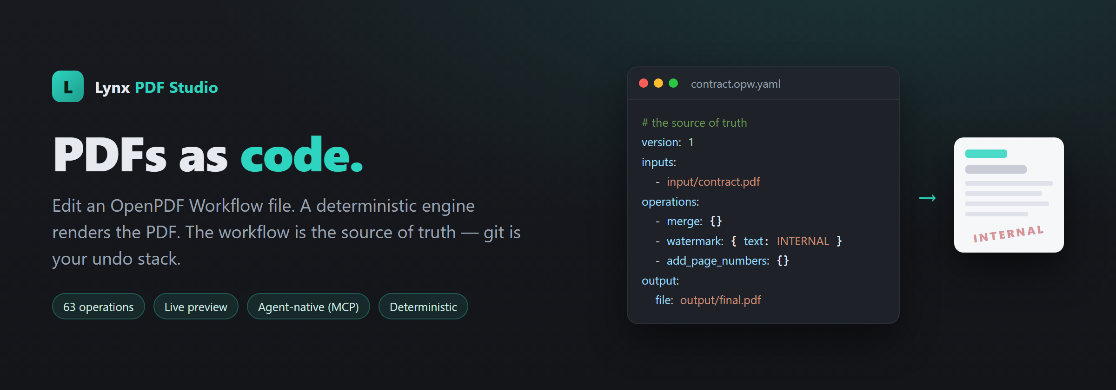Viewport: 1116px width, 390px height.
Task: Click the yellow window dot in code panel
Action: click(658, 83)
